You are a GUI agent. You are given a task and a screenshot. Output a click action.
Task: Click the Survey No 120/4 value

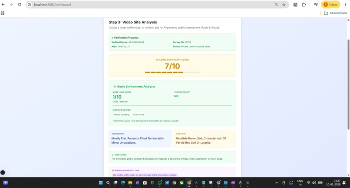pos(188,42)
